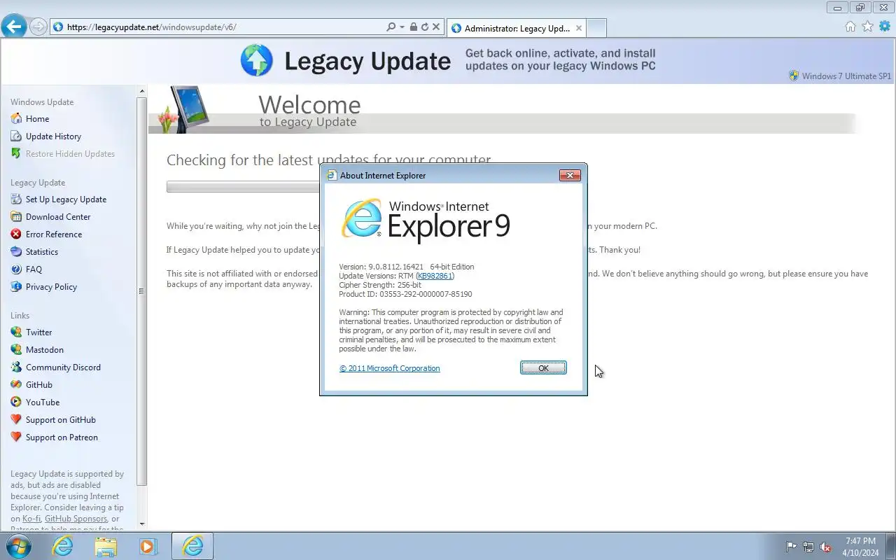Viewport: 896px width, 560px height.
Task: Click the Community Discord icon
Action: click(16, 367)
